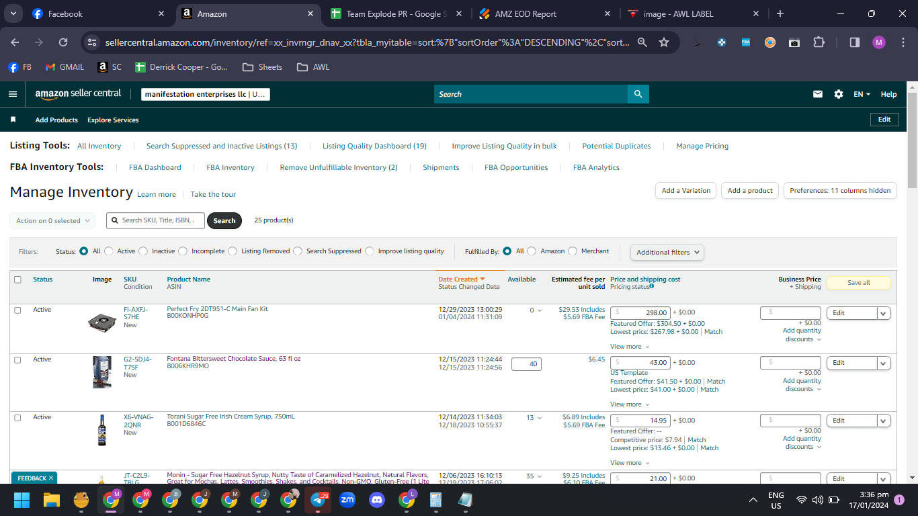Image resolution: width=918 pixels, height=516 pixels.
Task: Open Zoom from the taskbar
Action: [x=347, y=500]
